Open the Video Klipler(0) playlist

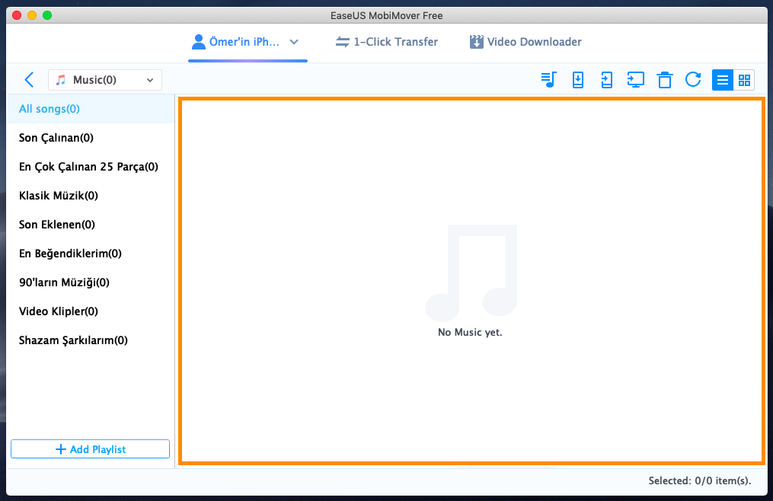[x=59, y=311]
